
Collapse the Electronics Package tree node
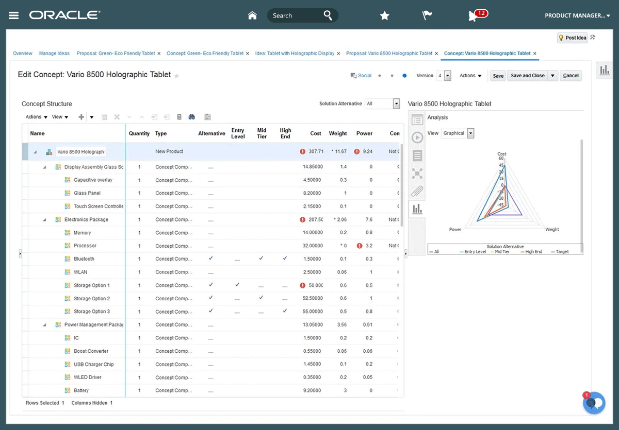[45, 220]
